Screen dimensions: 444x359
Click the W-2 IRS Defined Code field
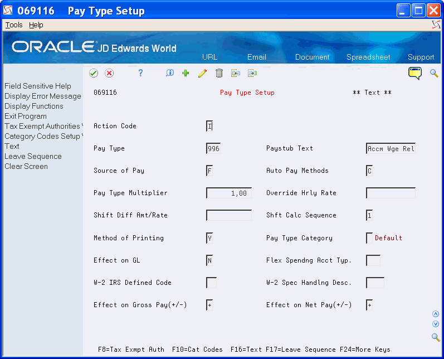coord(211,283)
